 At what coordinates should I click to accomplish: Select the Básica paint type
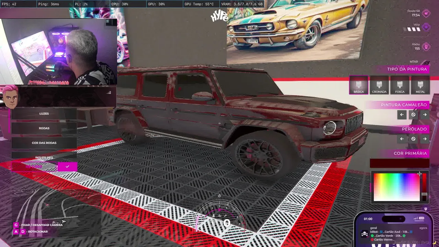[x=359, y=85]
